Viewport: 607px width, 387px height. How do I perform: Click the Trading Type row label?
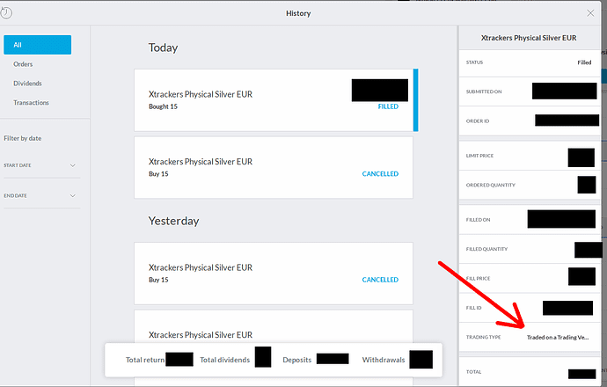(x=484, y=338)
